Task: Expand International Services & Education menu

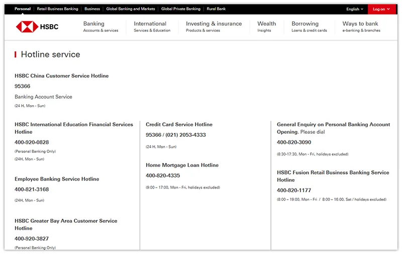Action: tap(152, 27)
